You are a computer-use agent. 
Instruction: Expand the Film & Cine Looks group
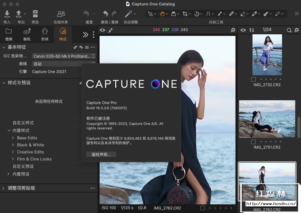(x=13, y=159)
